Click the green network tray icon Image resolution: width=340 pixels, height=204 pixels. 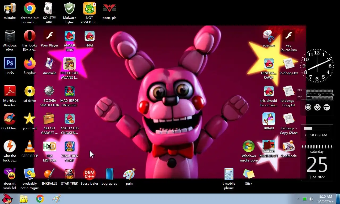[305, 199]
